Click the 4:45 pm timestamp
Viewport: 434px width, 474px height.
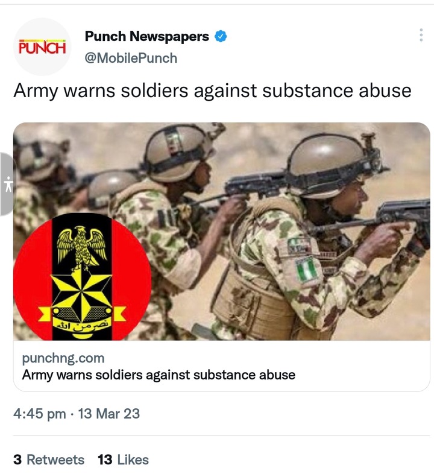[40, 414]
